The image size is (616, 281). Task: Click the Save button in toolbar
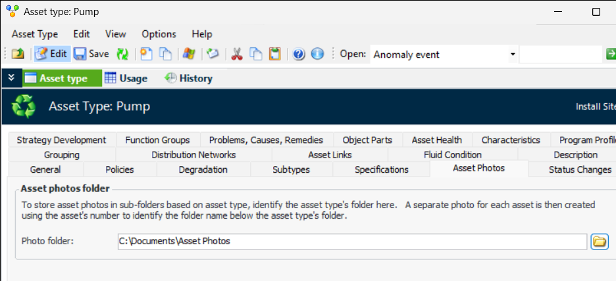coord(91,54)
